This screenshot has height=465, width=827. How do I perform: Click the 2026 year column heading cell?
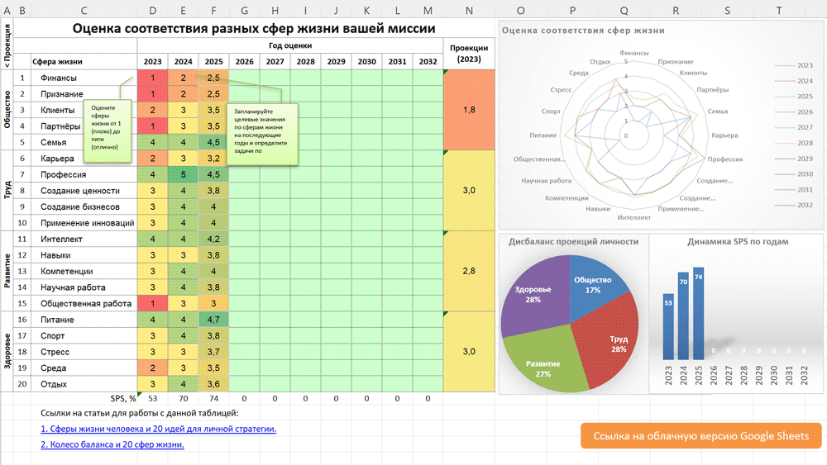244,62
